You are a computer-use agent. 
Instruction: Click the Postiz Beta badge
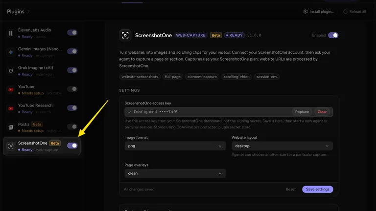(x=37, y=124)
